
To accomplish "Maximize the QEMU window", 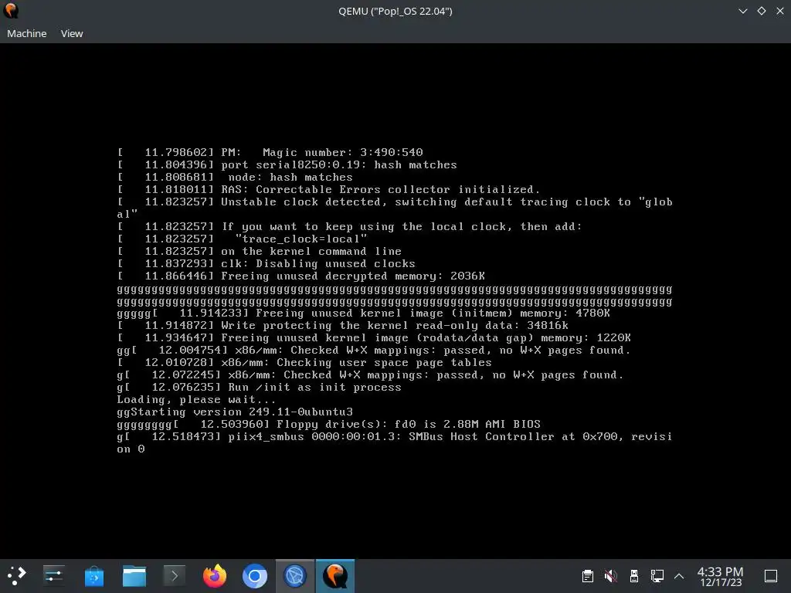I will pos(761,11).
